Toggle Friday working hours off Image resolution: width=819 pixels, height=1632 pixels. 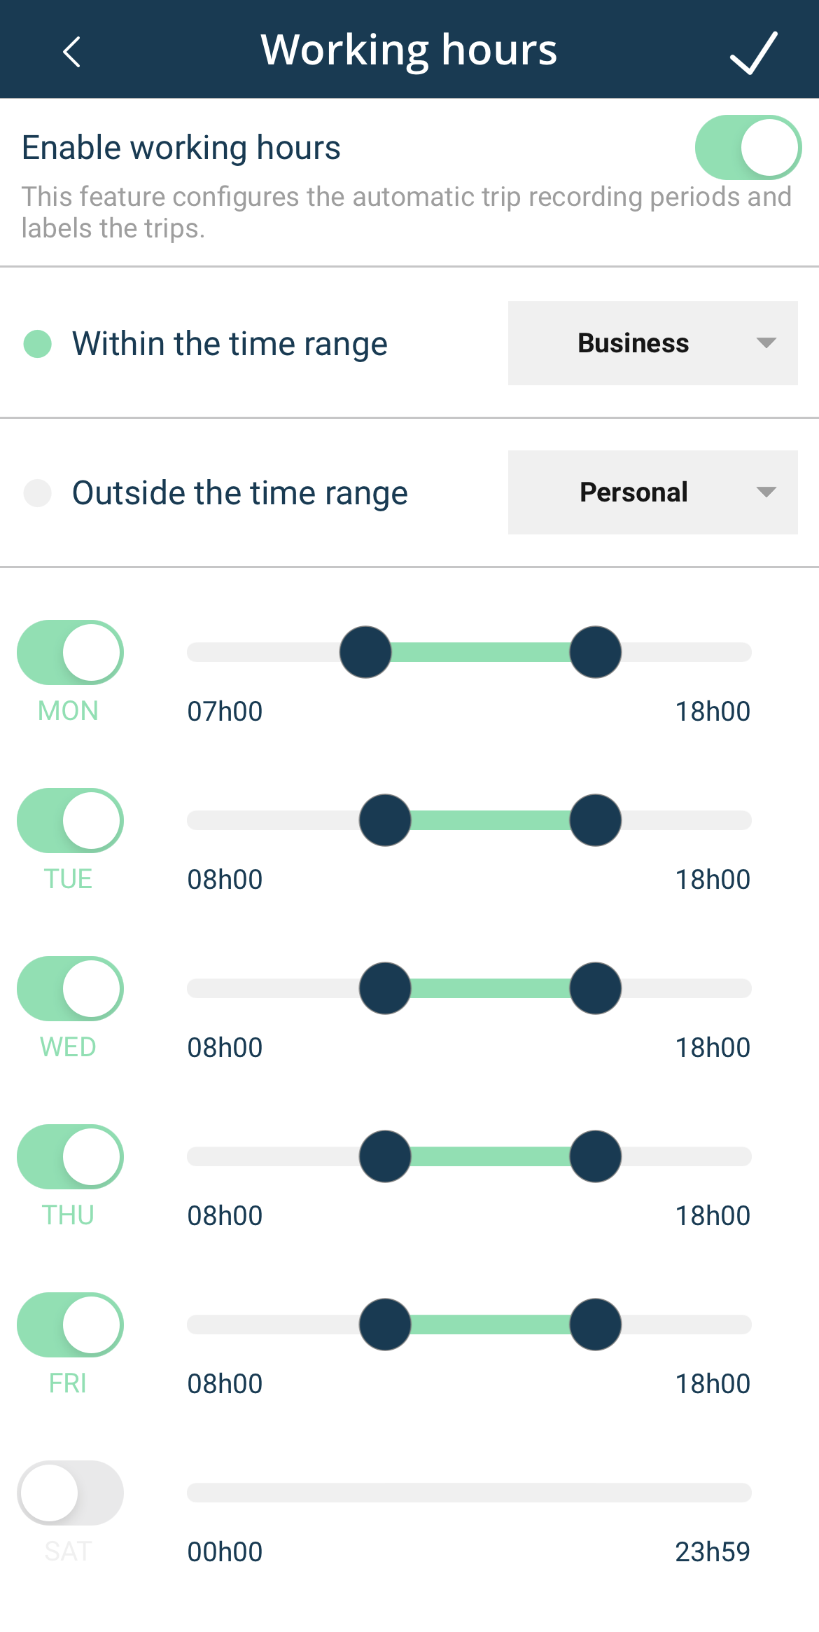(x=70, y=1325)
